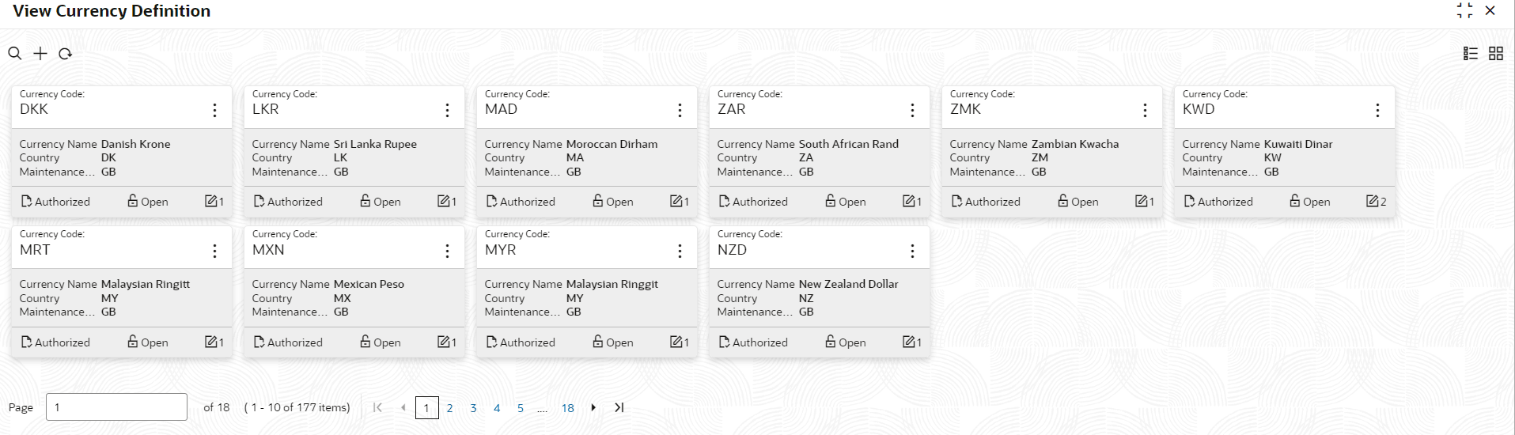The image size is (1515, 435).
Task: Click the Open lock icon on MYR card
Action: 598,342
